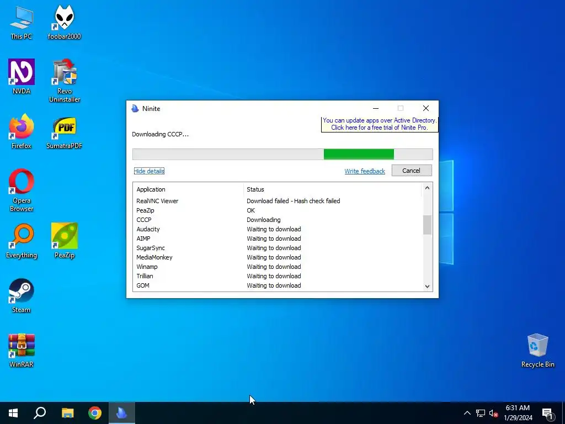The image size is (565, 424).
Task: Select the GOM row
Action: click(x=278, y=285)
